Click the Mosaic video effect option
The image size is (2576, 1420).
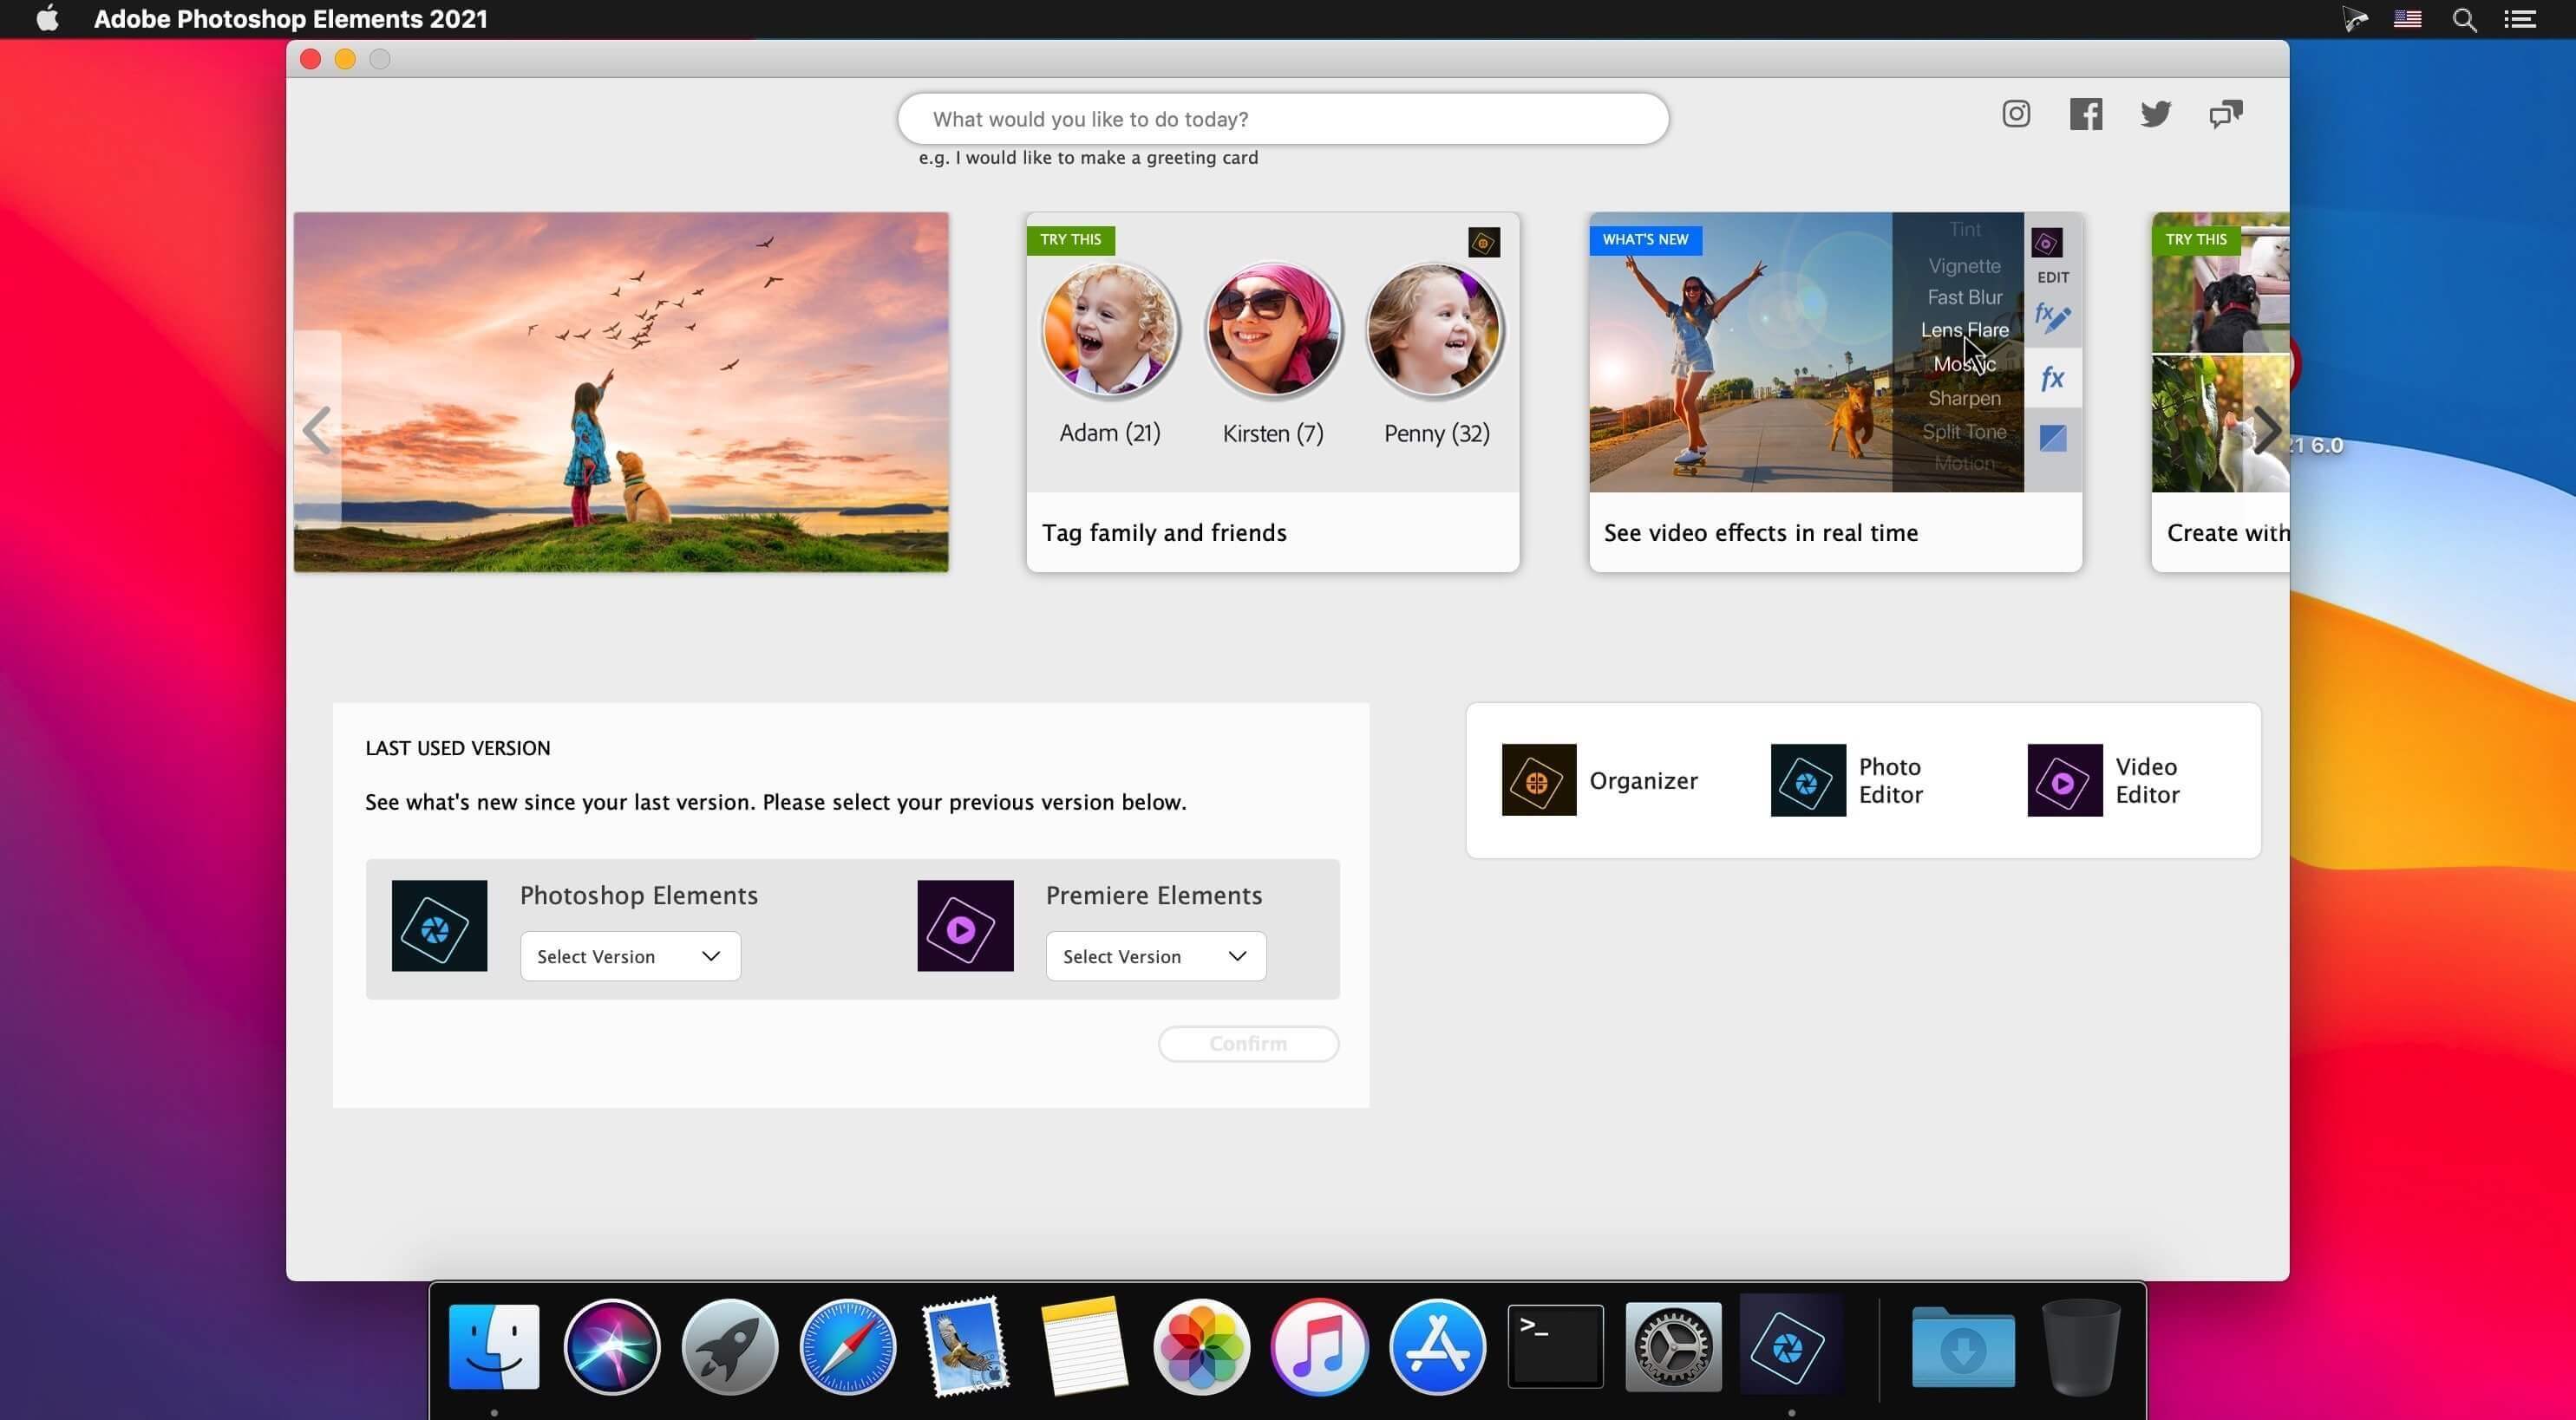1964,364
